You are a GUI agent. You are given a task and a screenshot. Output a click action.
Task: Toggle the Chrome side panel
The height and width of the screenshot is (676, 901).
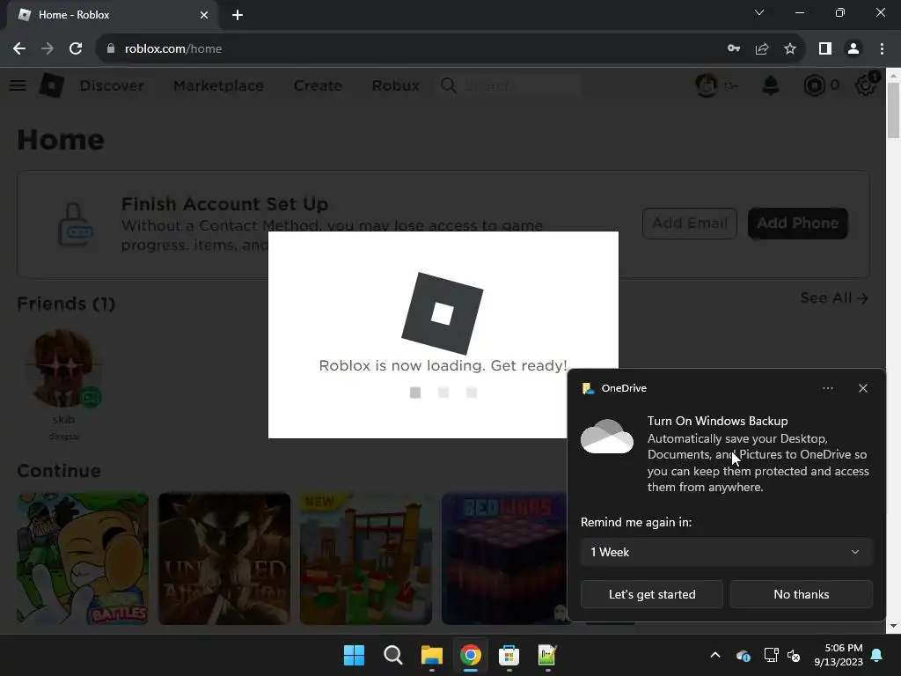tap(825, 49)
